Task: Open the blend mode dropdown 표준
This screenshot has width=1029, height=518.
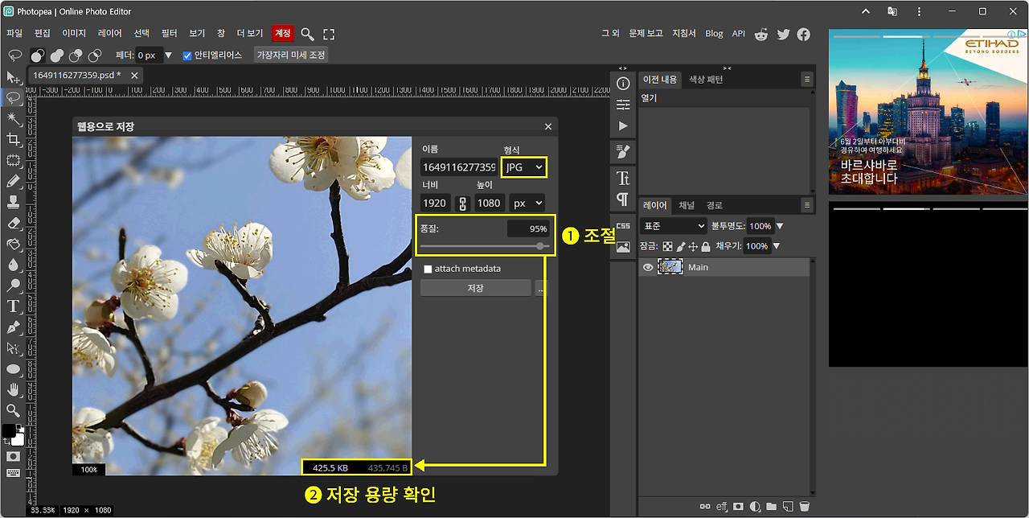Action: coord(674,226)
